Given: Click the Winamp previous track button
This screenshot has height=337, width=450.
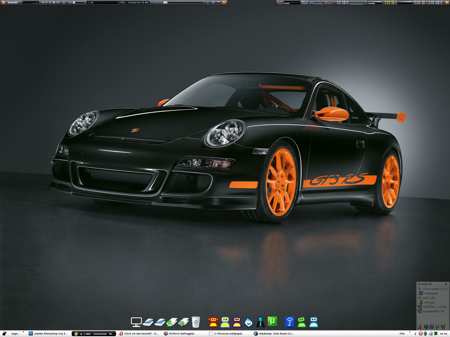Looking at the screenshot, I should click(x=43, y=3).
